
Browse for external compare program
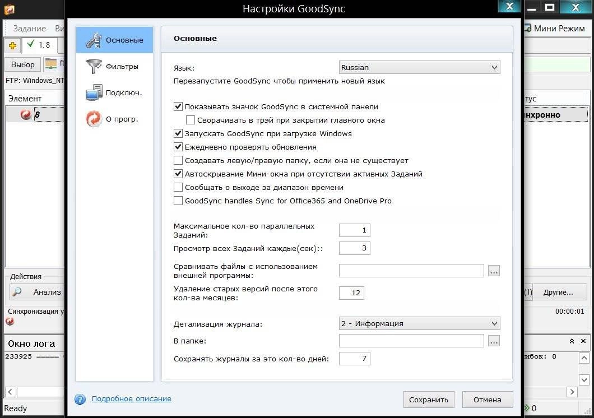tap(494, 271)
